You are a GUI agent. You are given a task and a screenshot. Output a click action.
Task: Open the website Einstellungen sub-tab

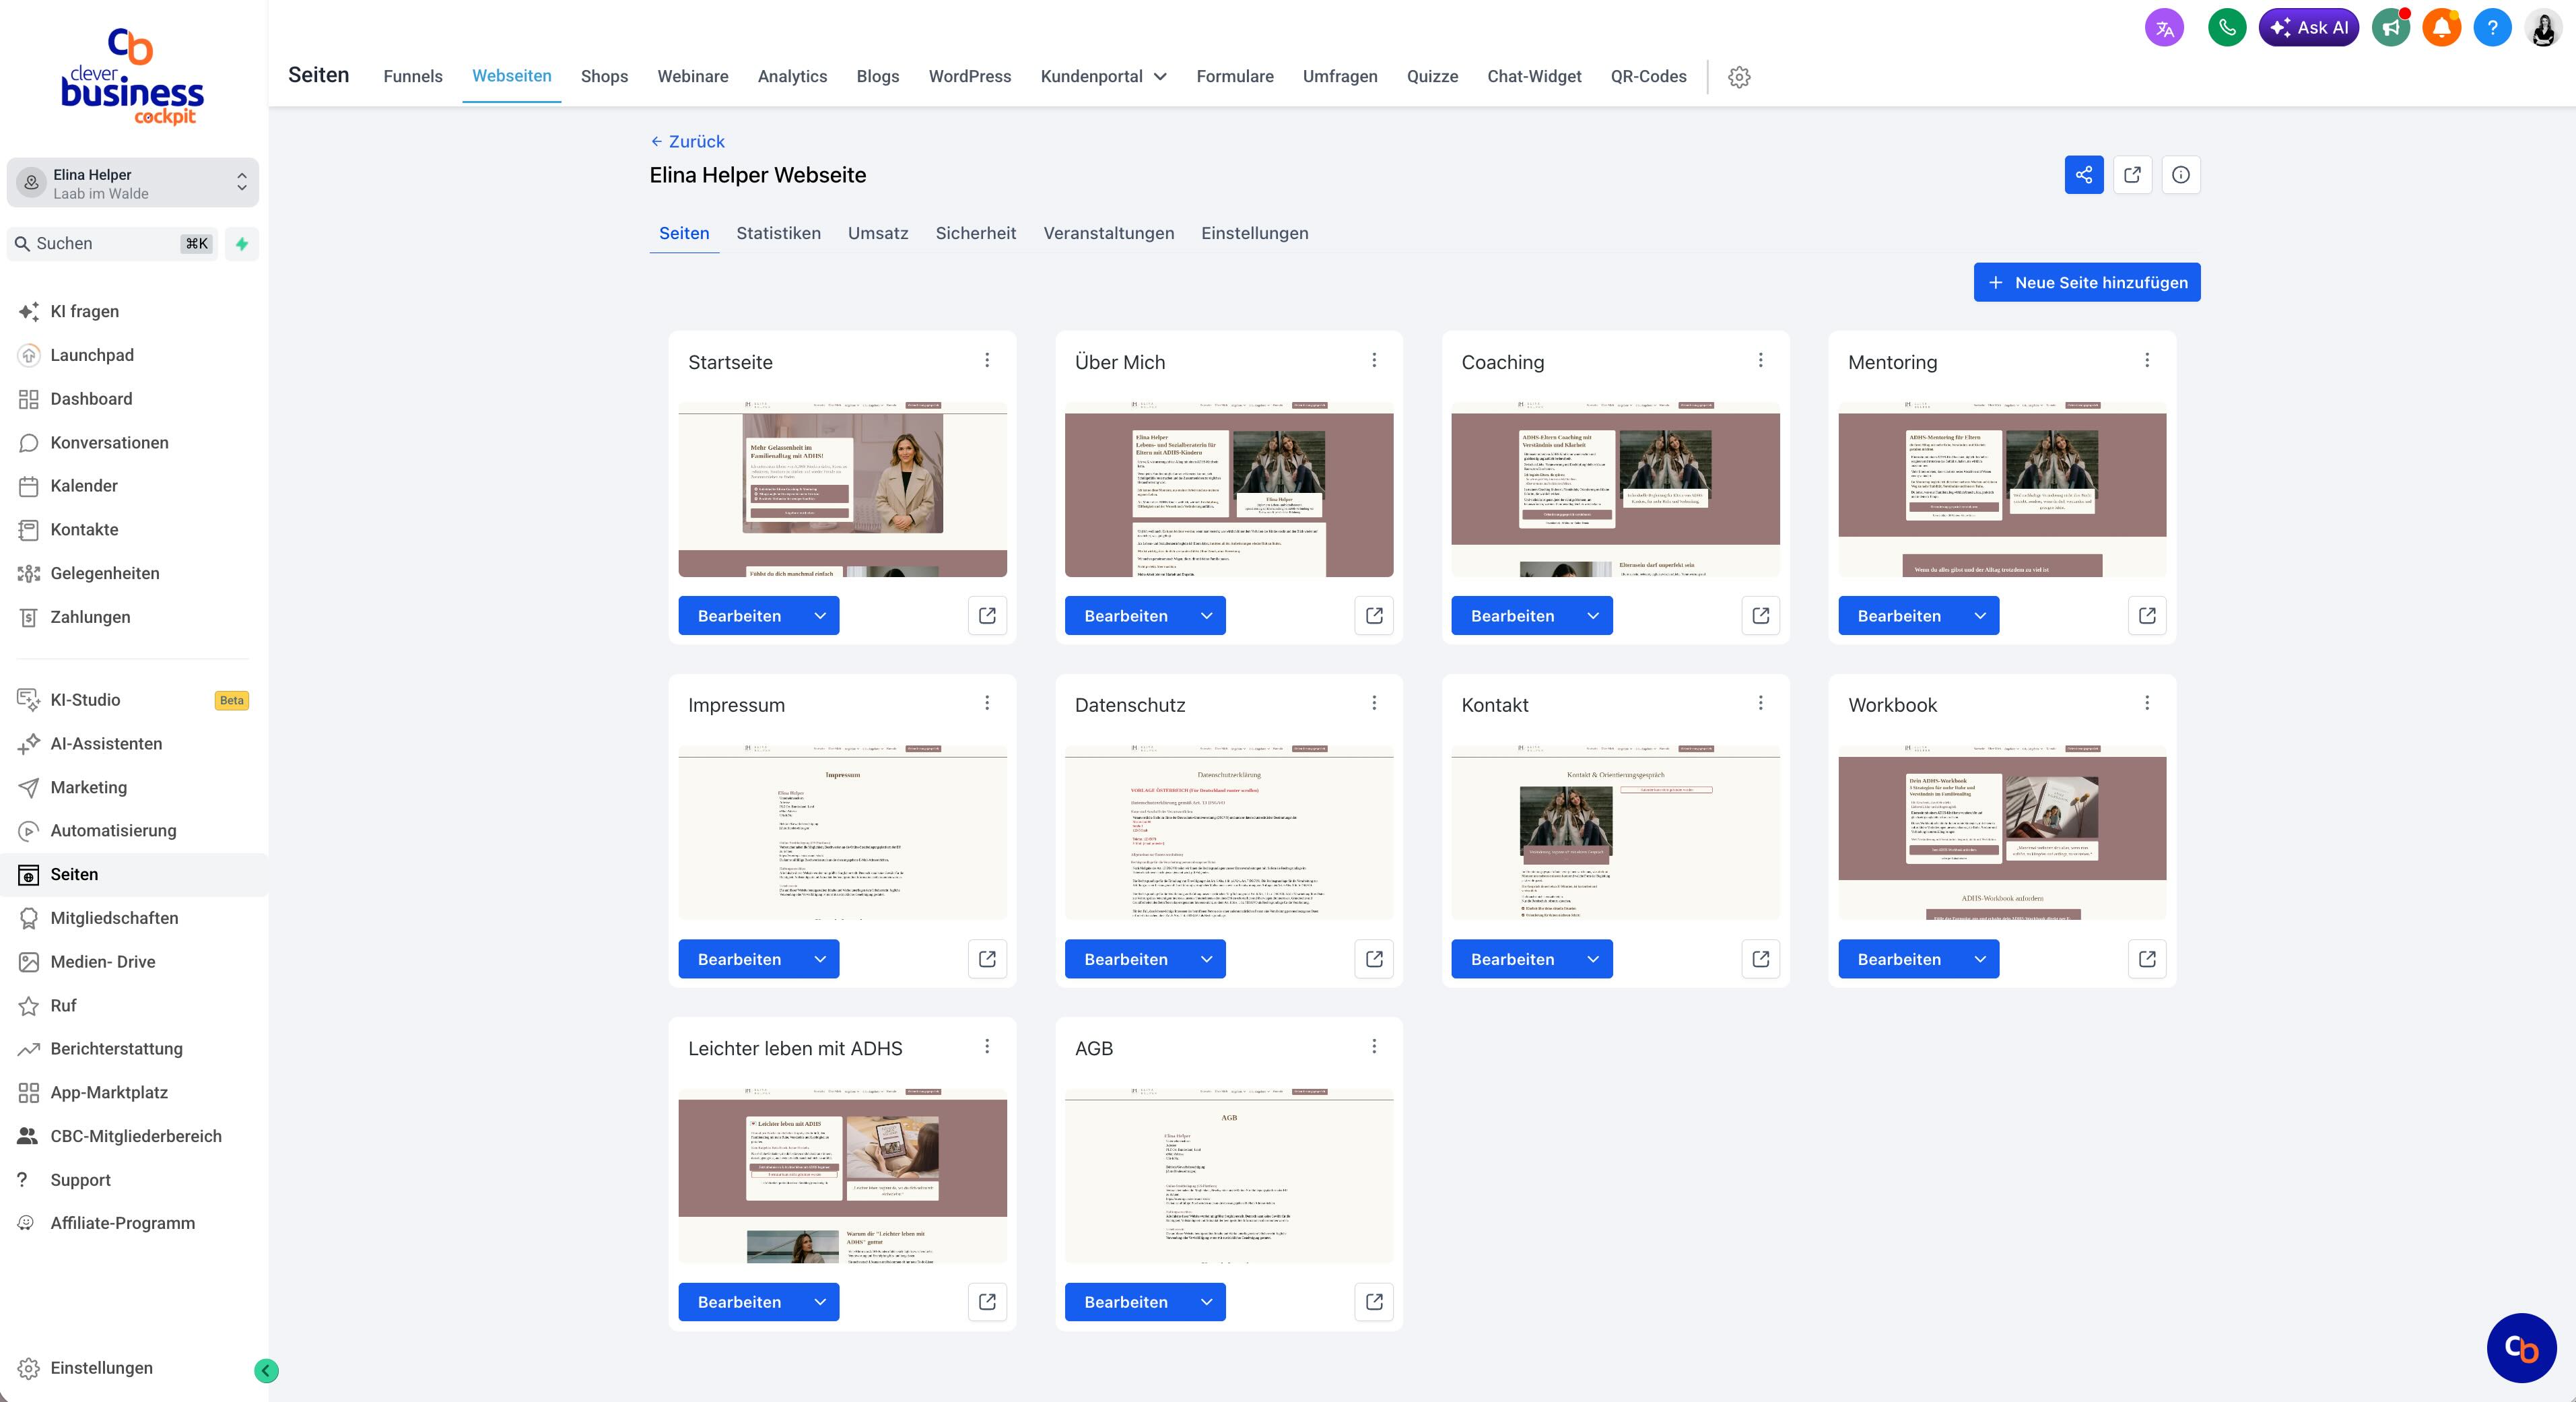tap(1254, 233)
